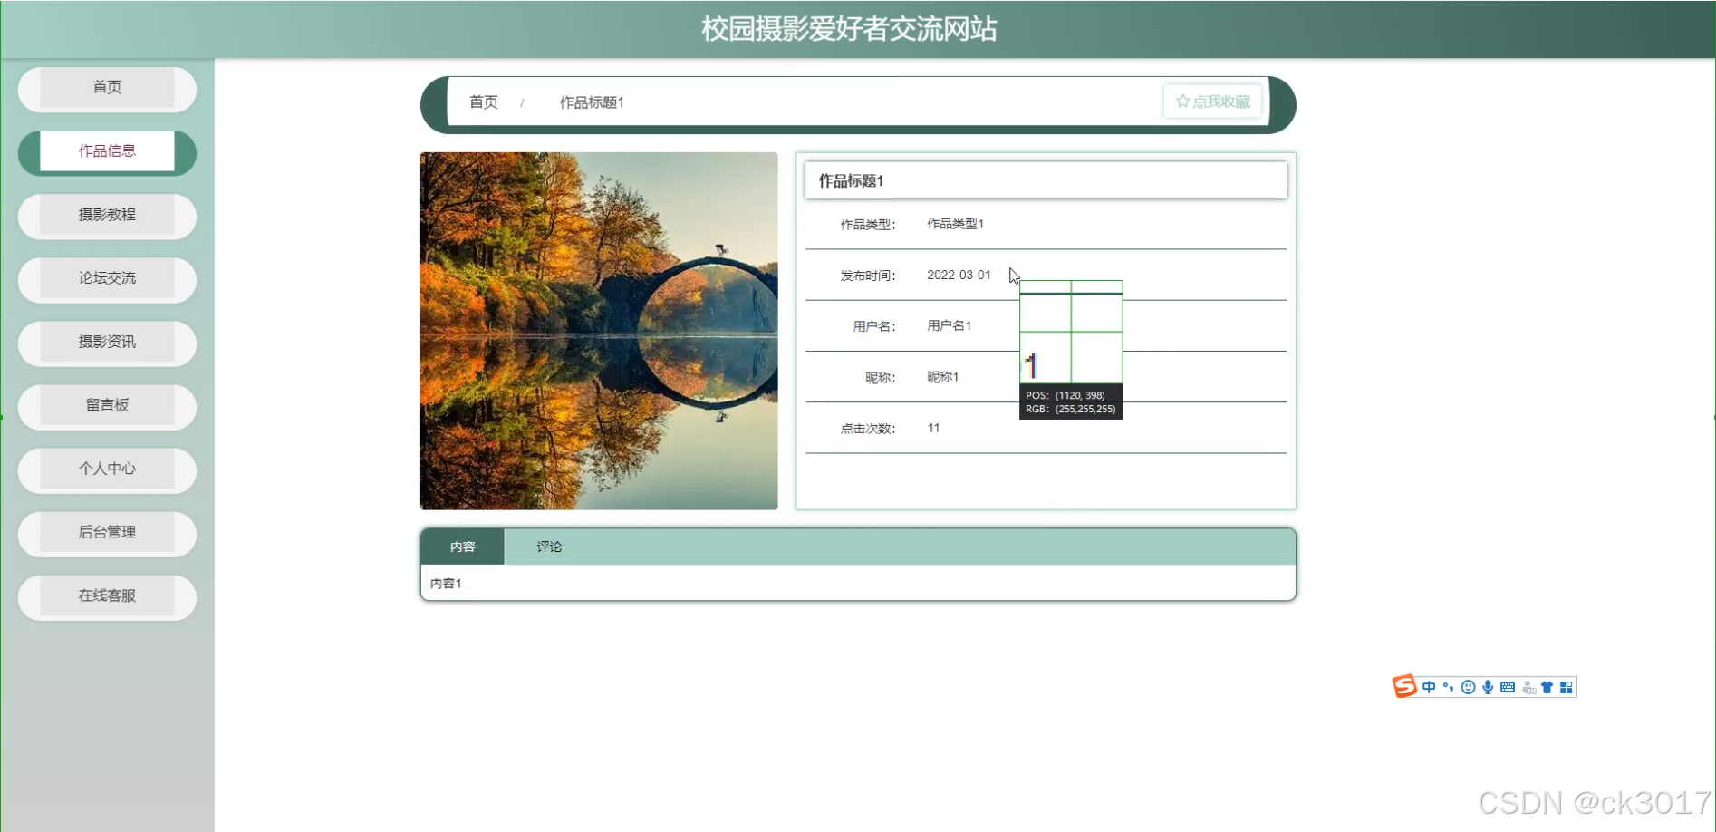Go to 个人中心 in sidebar
Screen dimensions: 1716x832
tap(107, 469)
